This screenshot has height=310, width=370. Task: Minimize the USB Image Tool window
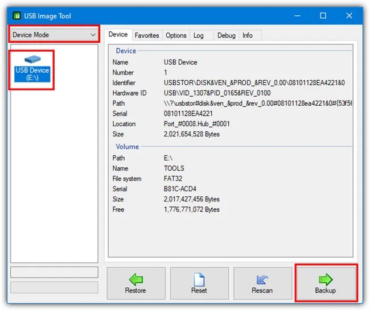[297, 15]
